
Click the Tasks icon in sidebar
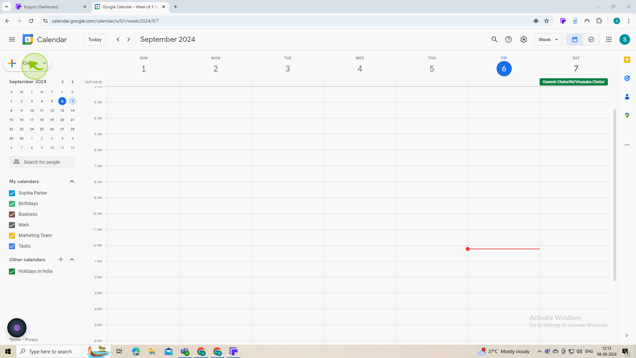(628, 78)
